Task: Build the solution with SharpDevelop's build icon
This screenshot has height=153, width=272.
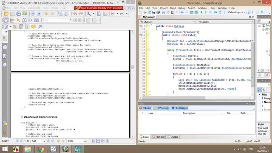Action: point(192,12)
